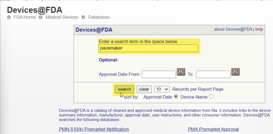Viewport: 273px width, 134px height.
Task: Select the Approval Date sort option
Action: [176, 96]
